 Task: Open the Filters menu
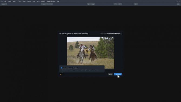19,1
